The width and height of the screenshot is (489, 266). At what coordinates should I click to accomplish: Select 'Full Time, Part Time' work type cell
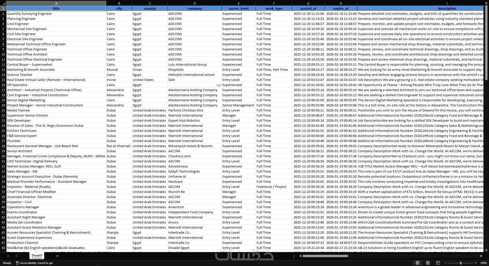274,69
